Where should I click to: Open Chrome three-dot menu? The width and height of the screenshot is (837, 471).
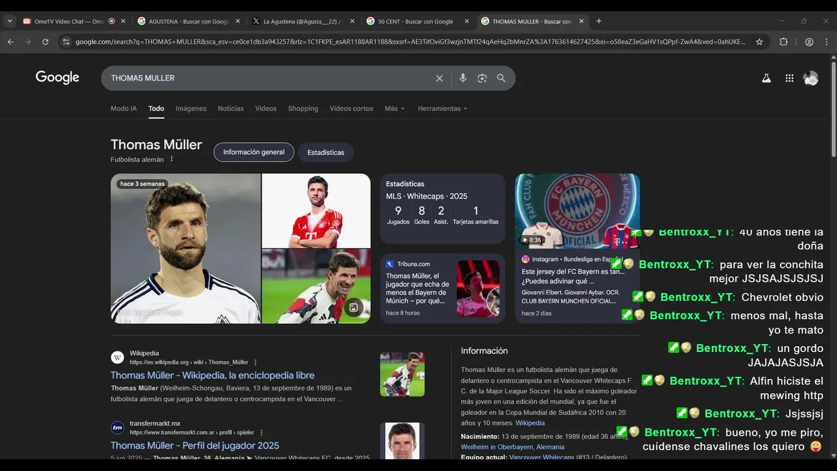(x=827, y=42)
